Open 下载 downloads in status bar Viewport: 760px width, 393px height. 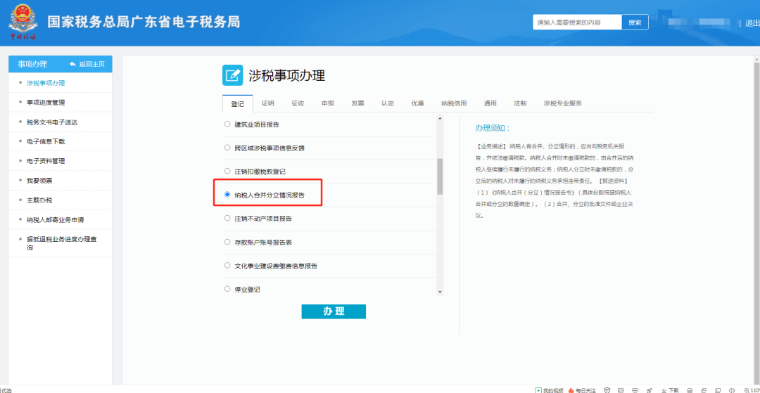tap(671, 390)
